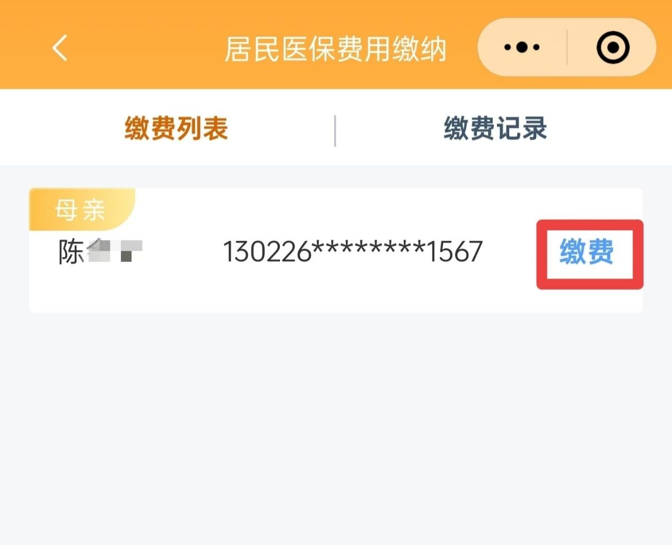Screen dimensions: 672x545
Task: Click the masked asterisks in the ID number
Action: point(368,249)
